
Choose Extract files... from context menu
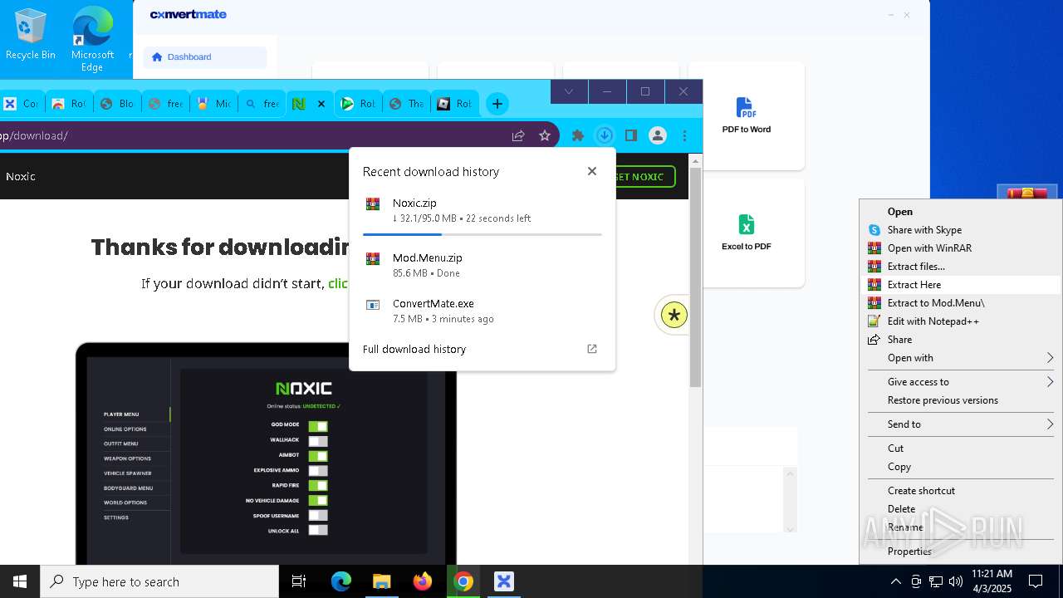pos(961,267)
